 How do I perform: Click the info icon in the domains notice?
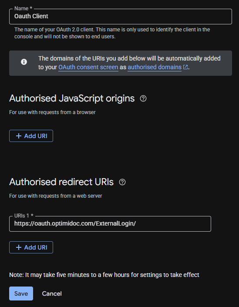pyautogui.click(x=24, y=62)
